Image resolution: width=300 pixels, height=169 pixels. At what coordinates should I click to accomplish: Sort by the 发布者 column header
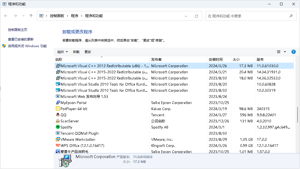(x=178, y=59)
